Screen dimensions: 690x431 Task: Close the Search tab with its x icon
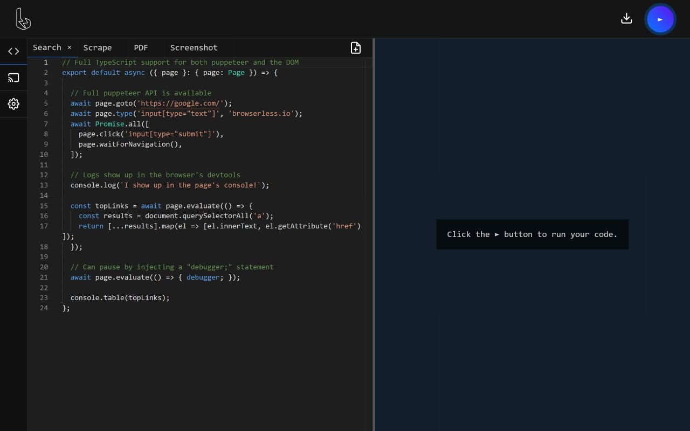[69, 47]
